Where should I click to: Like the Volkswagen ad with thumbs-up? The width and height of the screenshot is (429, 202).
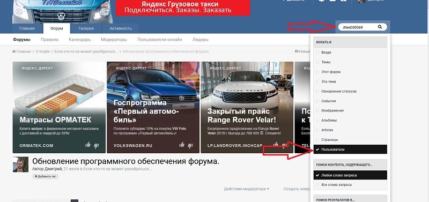click(x=182, y=145)
